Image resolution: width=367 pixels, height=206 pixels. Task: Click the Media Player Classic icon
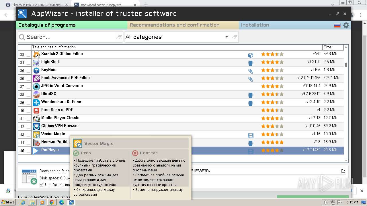36,119
